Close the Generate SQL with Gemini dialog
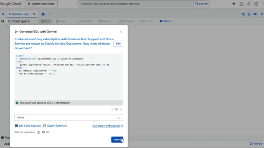264x148 pixels. tap(121, 32)
